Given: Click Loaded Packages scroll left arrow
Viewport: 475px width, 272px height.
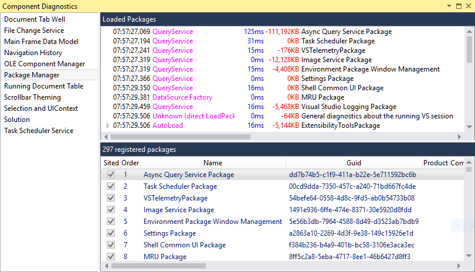Looking at the screenshot, I should pos(106,137).
